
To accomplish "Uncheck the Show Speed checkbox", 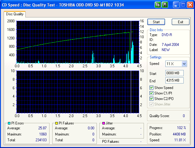I will point(152,88).
